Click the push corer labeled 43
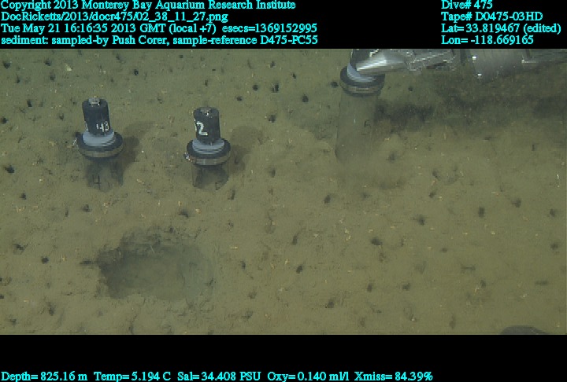 (x=99, y=142)
